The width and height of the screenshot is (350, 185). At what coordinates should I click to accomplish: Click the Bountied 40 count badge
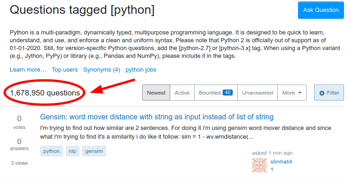point(228,93)
